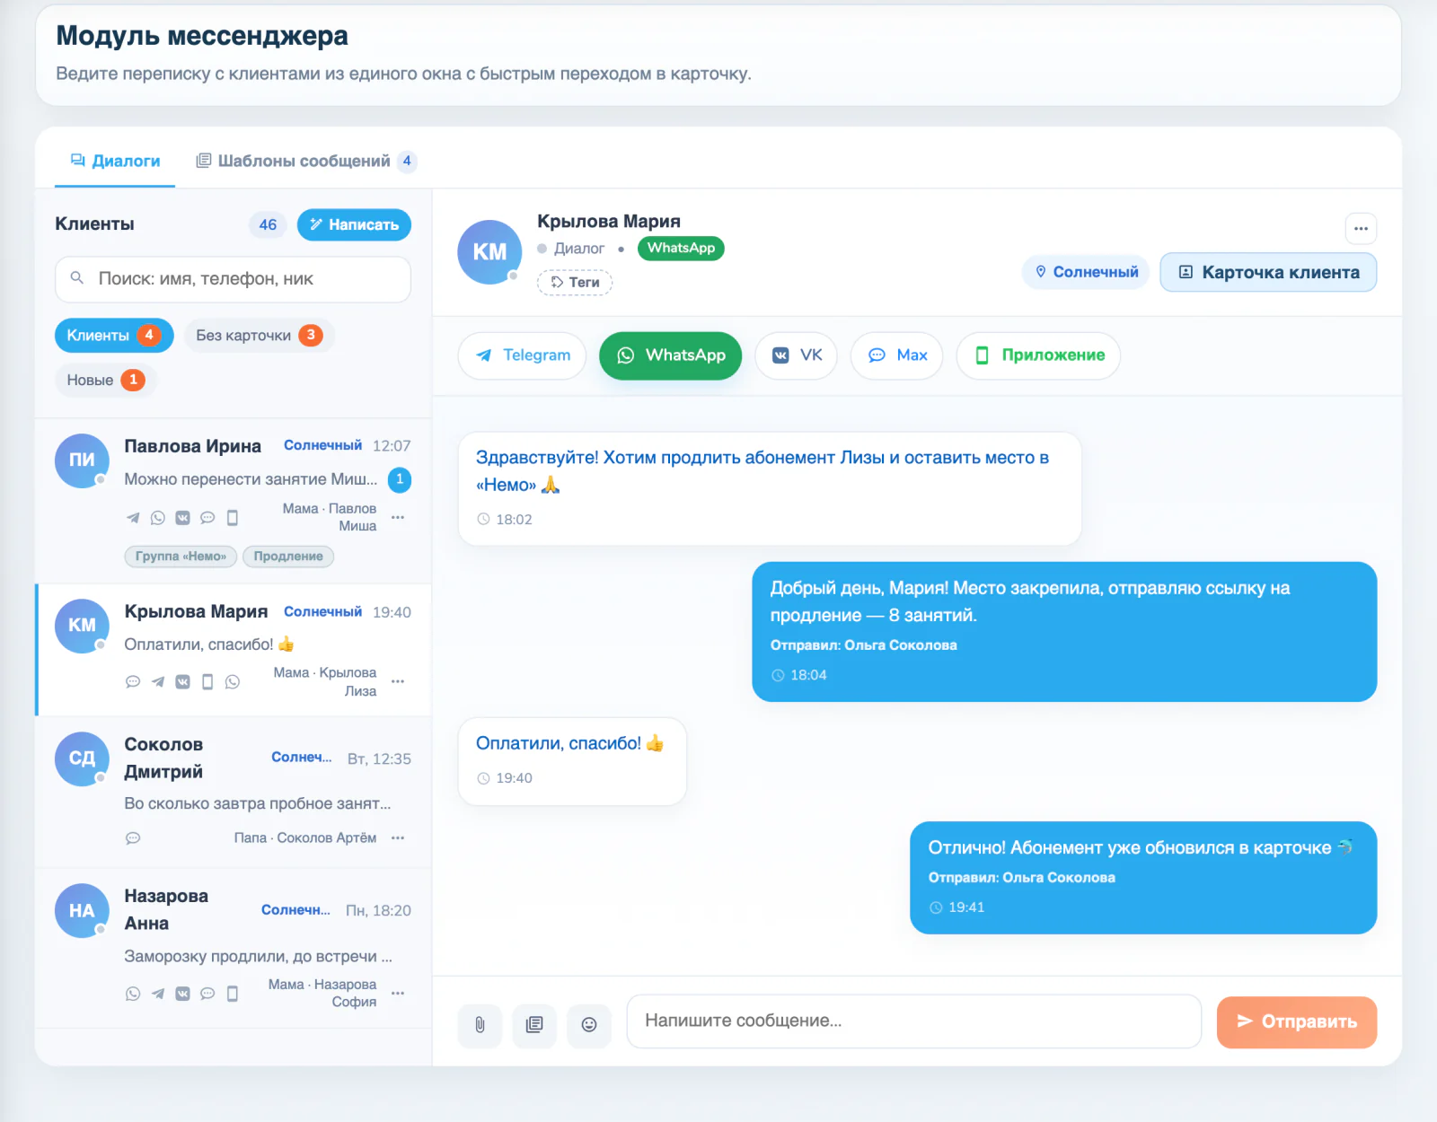Open more options for Назарова Анна

[x=398, y=994]
